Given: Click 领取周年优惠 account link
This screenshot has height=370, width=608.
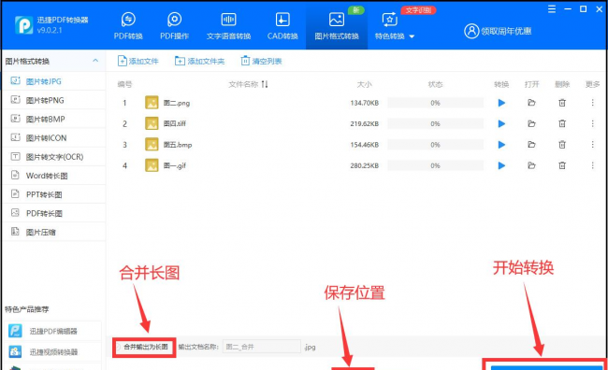Looking at the screenshot, I should [x=498, y=31].
